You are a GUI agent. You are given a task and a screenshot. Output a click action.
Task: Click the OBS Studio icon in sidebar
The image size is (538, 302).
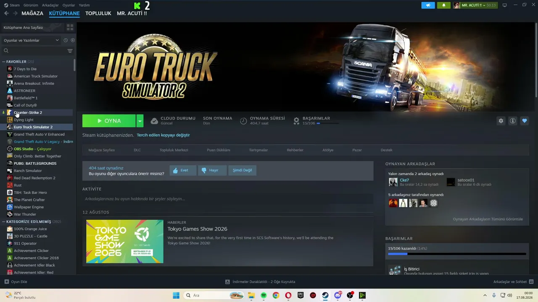[10, 149]
